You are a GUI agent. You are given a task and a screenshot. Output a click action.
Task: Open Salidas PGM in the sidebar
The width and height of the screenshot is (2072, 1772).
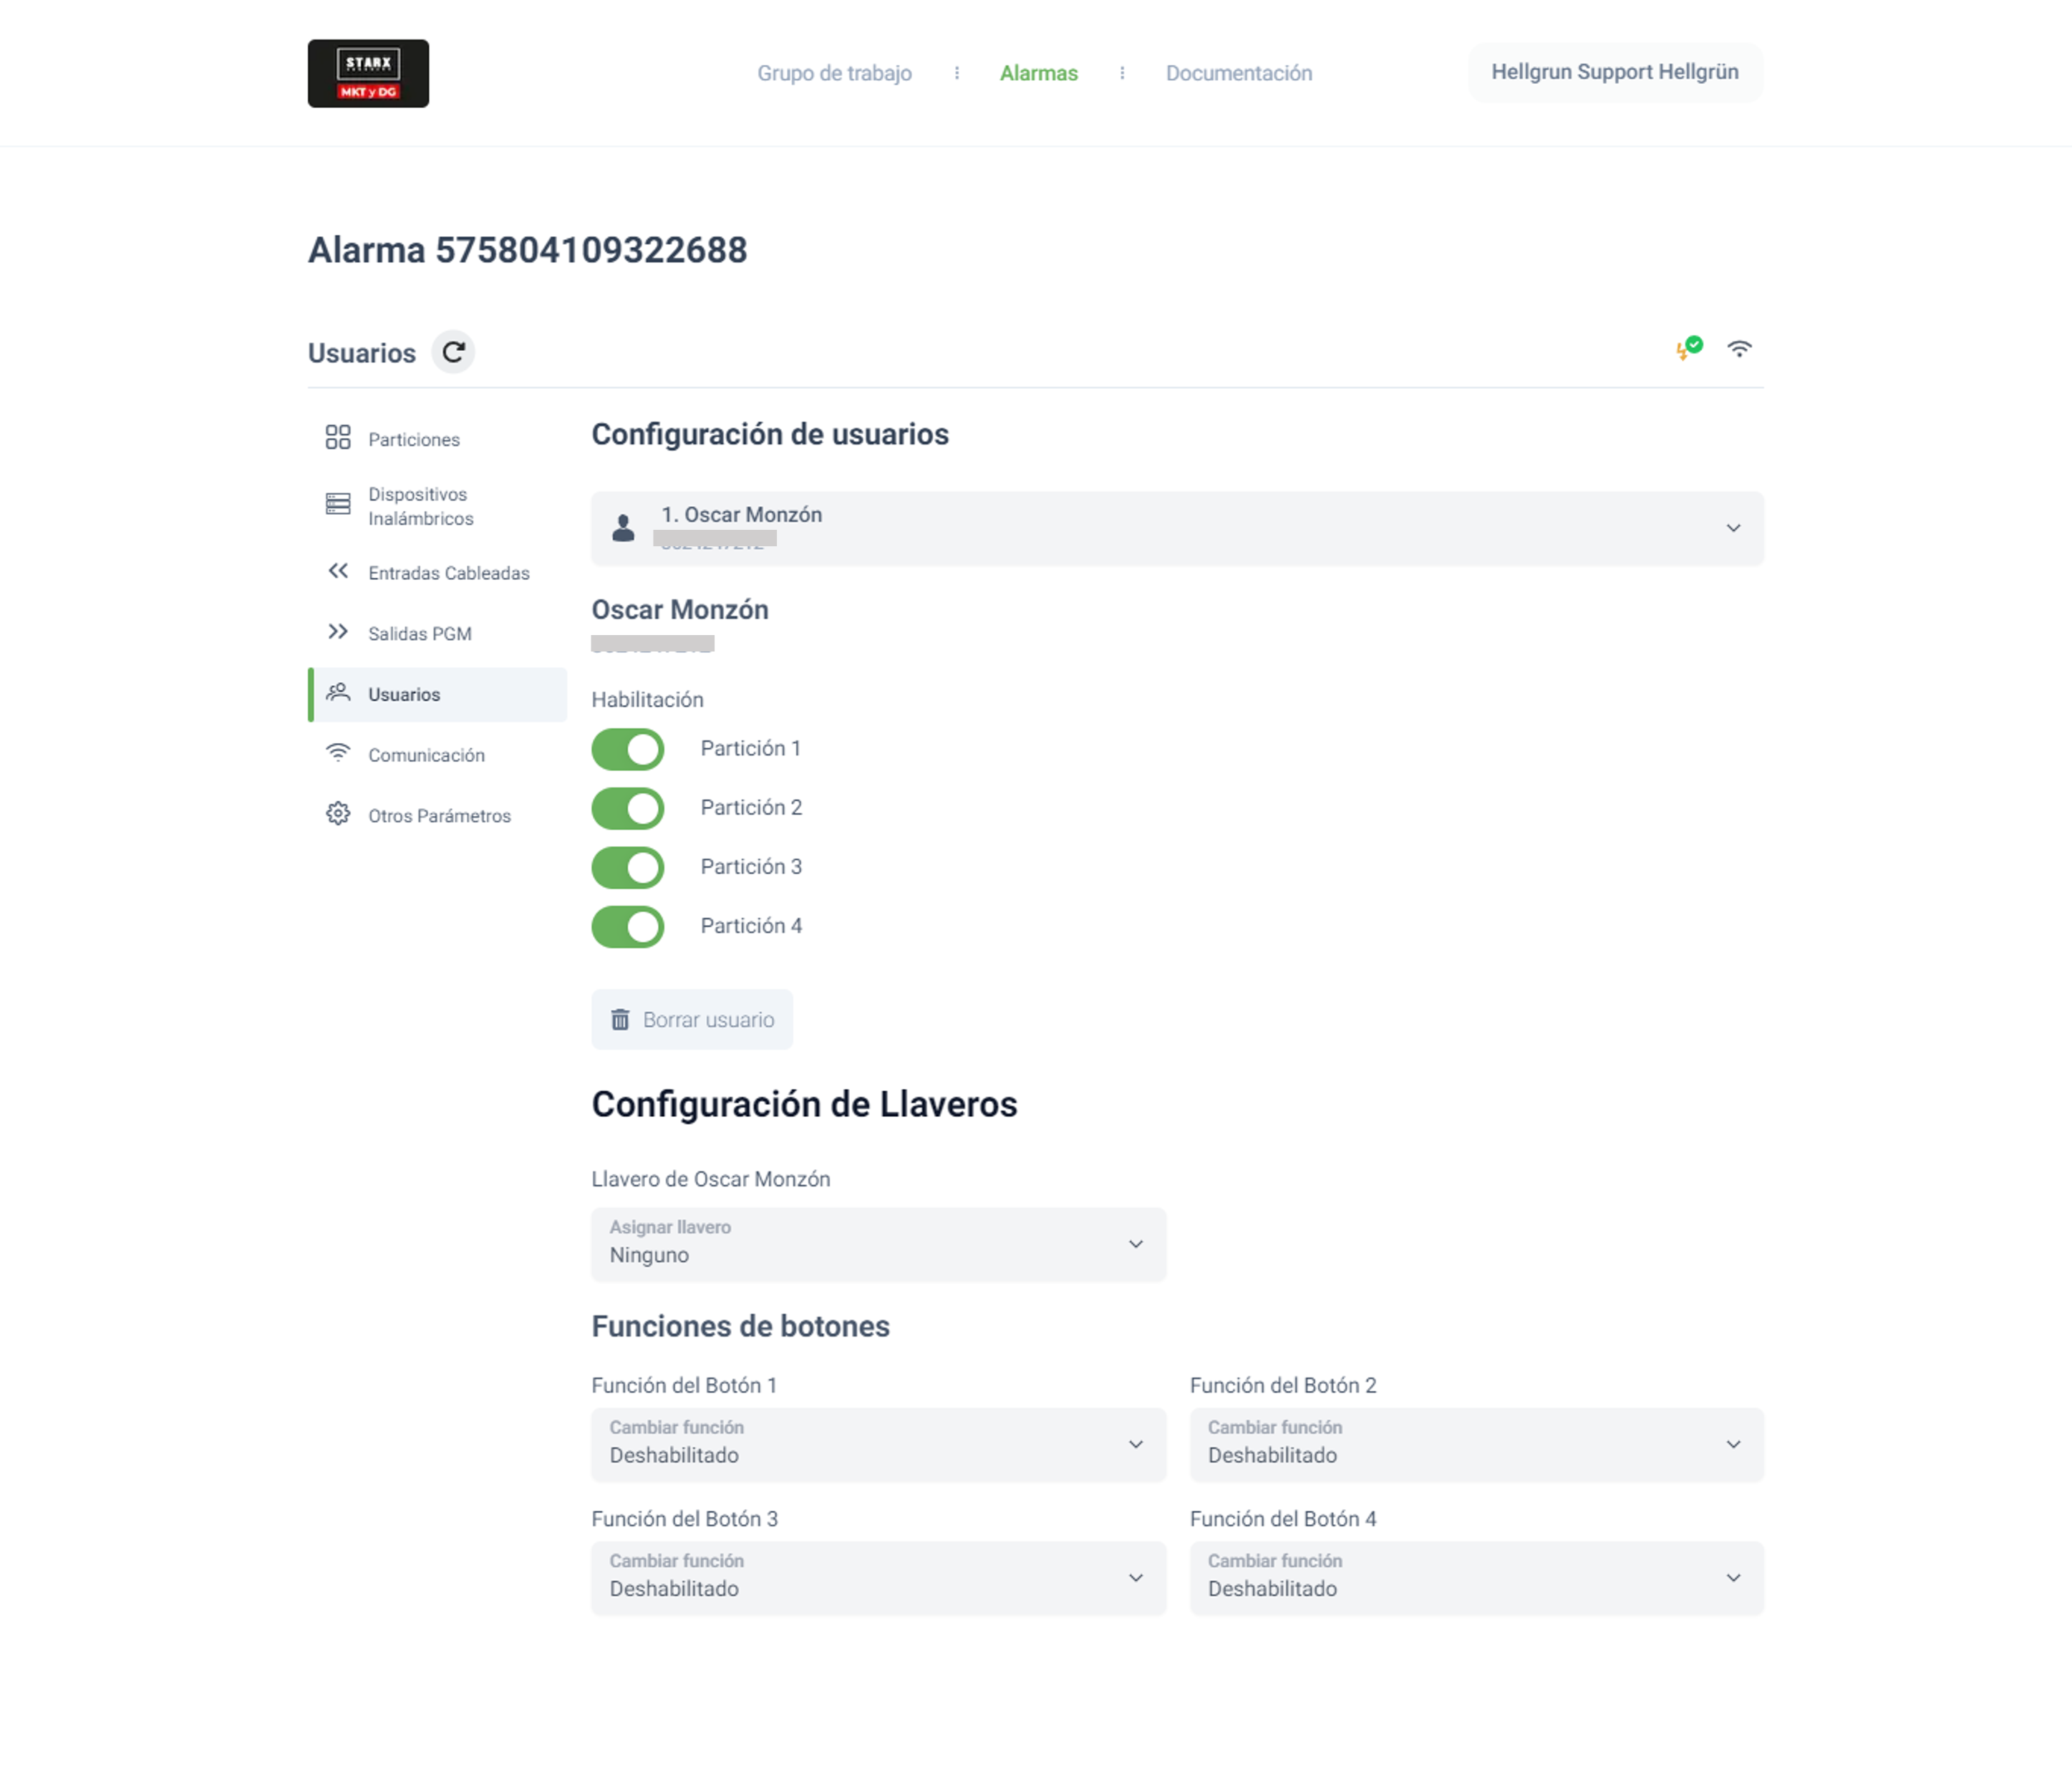pyautogui.click(x=419, y=634)
